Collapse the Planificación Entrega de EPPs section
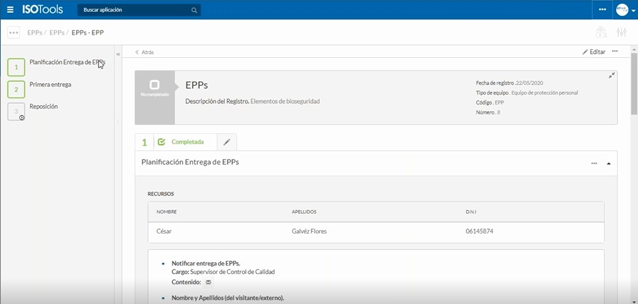 click(609, 163)
